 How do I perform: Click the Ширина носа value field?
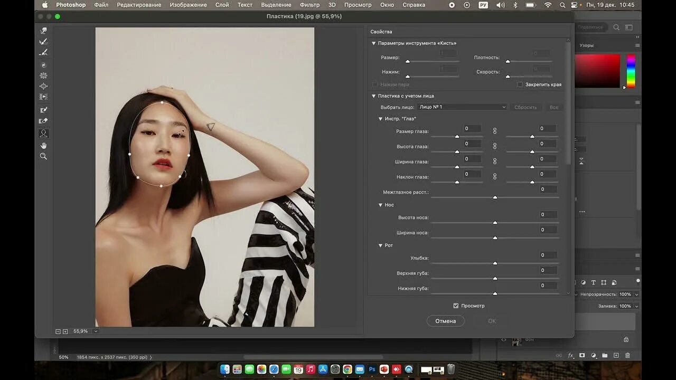pyautogui.click(x=548, y=230)
